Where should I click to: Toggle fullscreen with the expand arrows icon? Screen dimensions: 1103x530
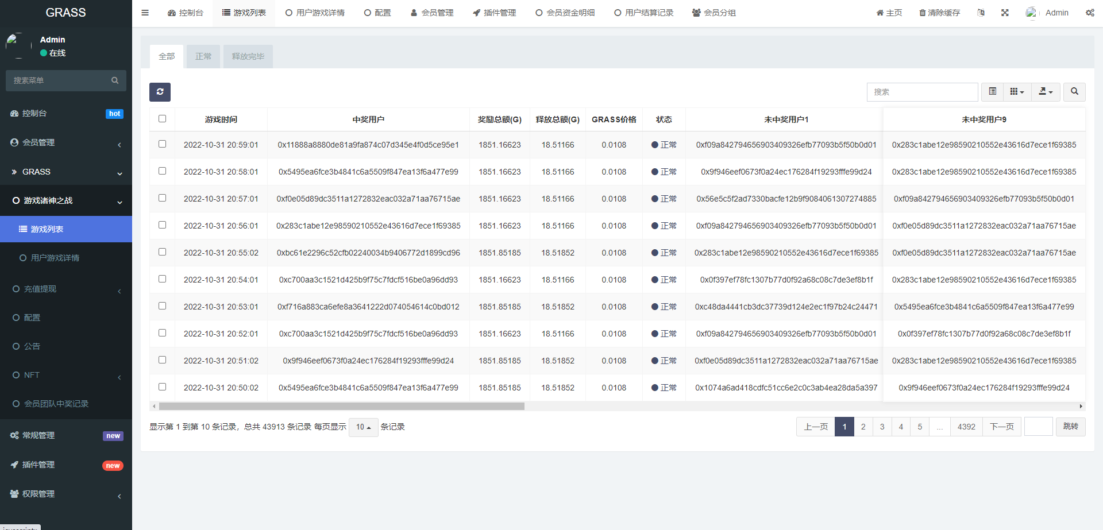click(x=1005, y=13)
